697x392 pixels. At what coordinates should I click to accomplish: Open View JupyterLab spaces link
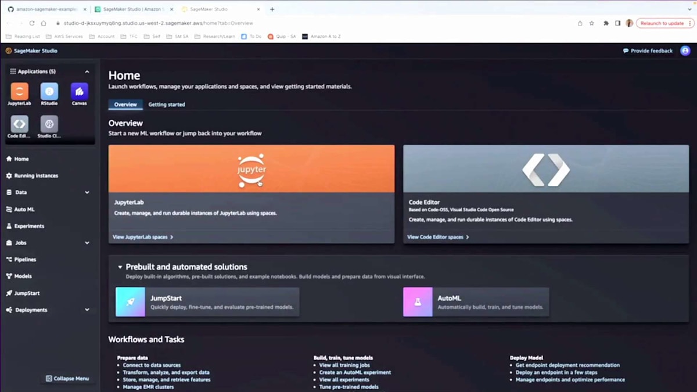click(143, 237)
